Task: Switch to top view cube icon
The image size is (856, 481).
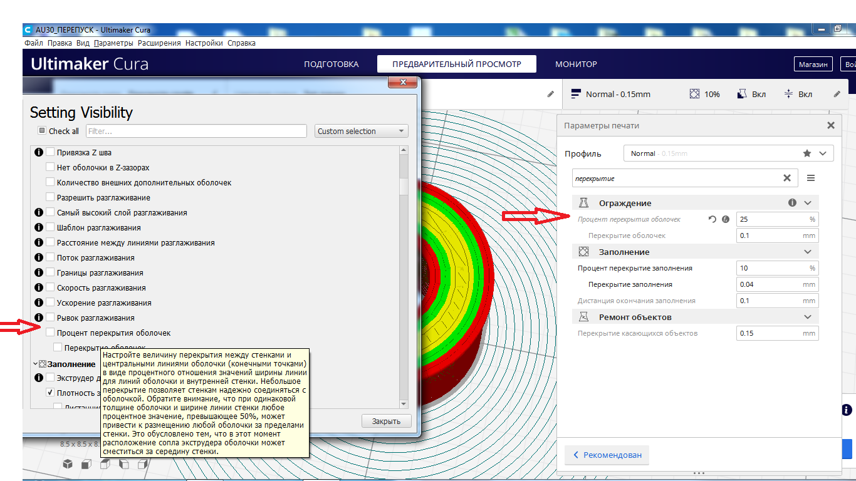Action: point(105,464)
